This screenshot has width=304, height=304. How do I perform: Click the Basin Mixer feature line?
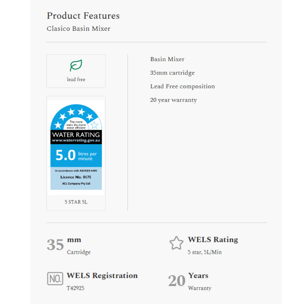coord(167,59)
